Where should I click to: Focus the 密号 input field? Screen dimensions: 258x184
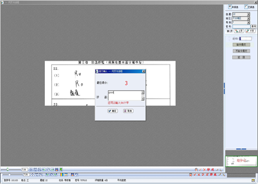tap(241, 26)
